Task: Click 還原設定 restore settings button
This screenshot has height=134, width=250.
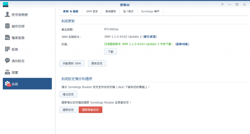Action: point(68,110)
